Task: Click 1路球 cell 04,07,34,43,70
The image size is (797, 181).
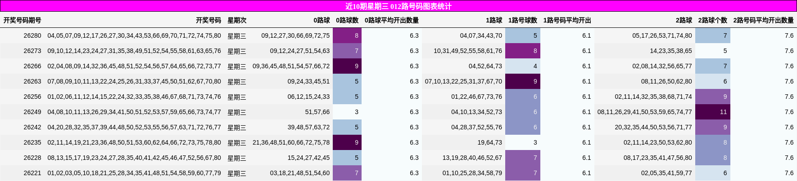Action: (x=481, y=35)
